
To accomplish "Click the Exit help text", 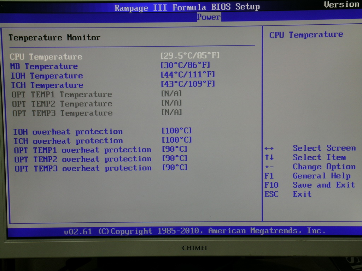I will 302,194.
